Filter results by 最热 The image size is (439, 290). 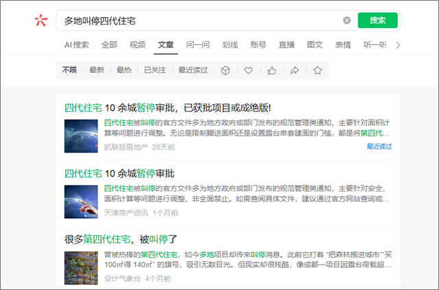[x=124, y=70]
